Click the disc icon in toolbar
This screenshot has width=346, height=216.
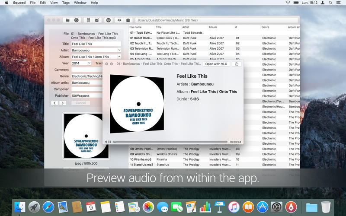click(108, 20)
